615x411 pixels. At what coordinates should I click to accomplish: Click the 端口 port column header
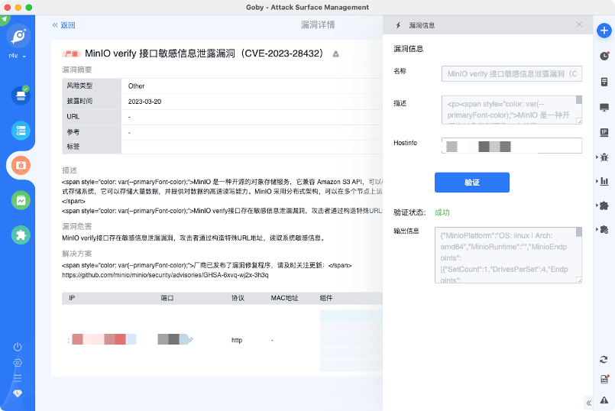tap(167, 298)
